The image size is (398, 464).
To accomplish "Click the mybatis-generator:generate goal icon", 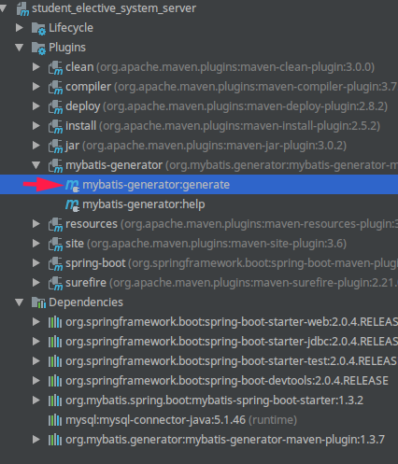I will click(72, 185).
